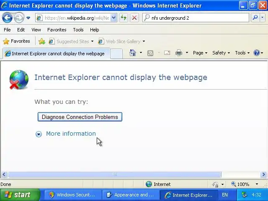Click the Add to Favorites Bar icon
Screen dimensions: 268x201
(x=42, y=41)
